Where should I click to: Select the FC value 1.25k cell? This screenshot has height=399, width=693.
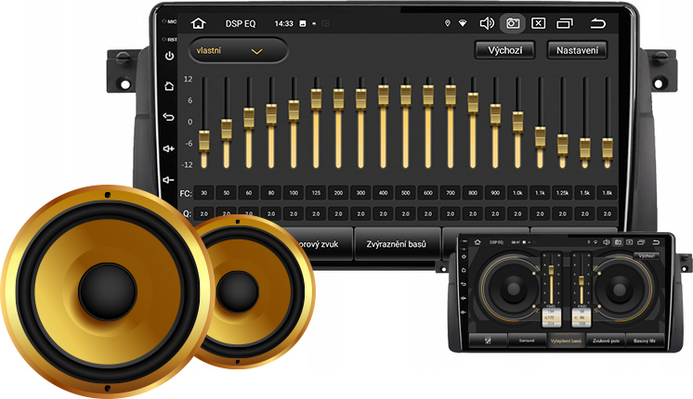point(562,193)
